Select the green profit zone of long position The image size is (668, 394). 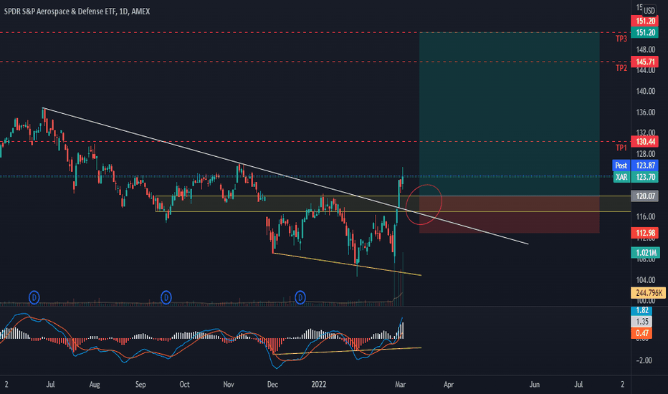click(510, 114)
